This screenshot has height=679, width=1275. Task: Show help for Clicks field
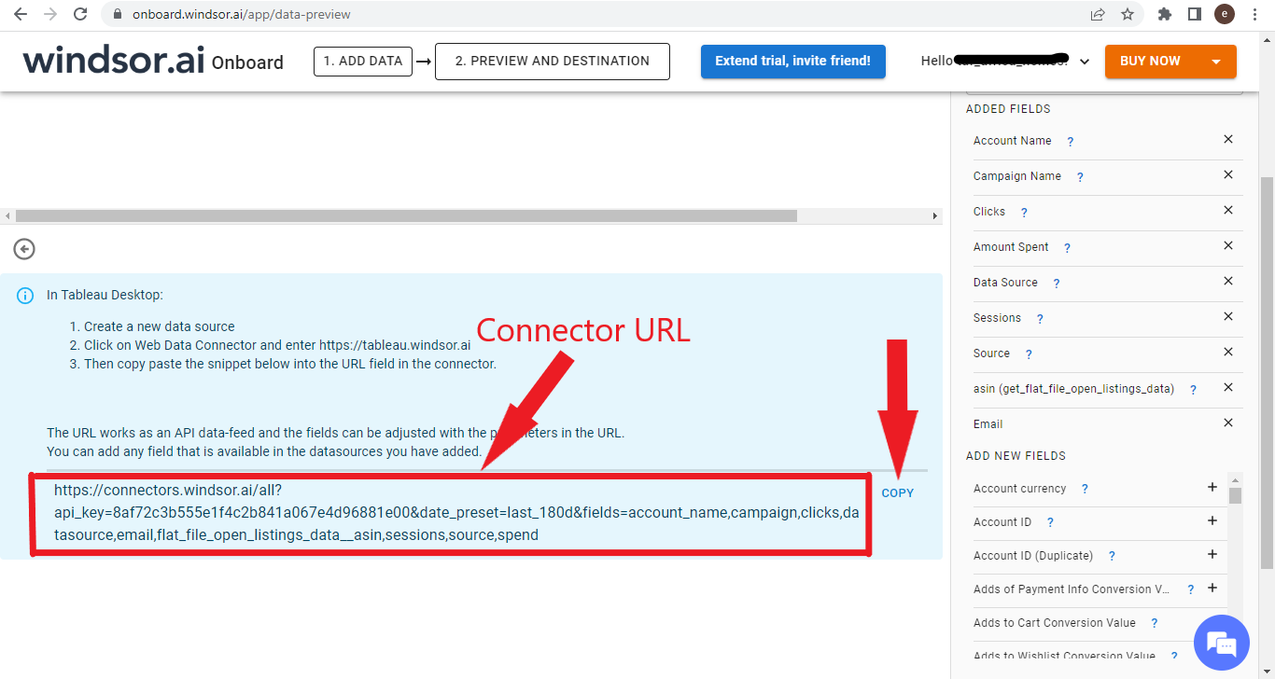[x=1024, y=213]
